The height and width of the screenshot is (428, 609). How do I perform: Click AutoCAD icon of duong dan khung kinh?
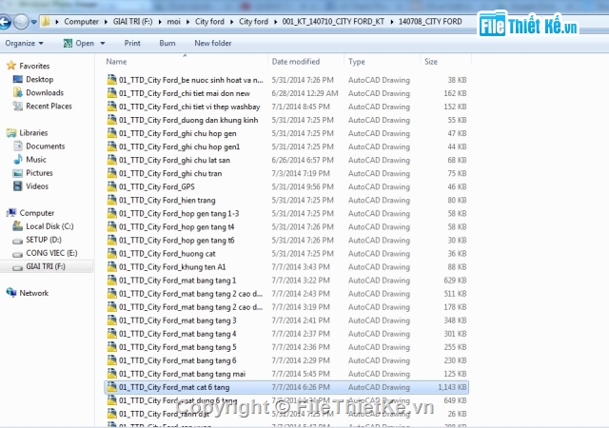(112, 120)
